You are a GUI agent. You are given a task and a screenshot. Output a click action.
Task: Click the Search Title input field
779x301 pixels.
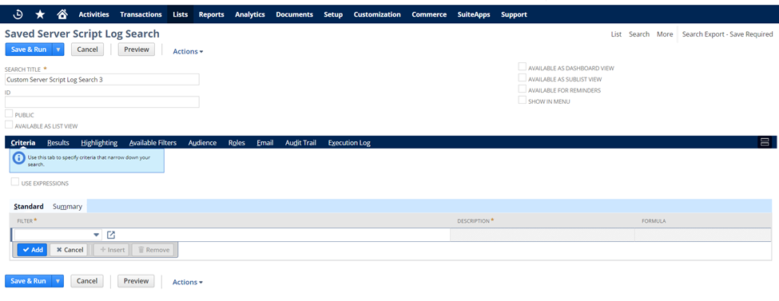click(101, 80)
